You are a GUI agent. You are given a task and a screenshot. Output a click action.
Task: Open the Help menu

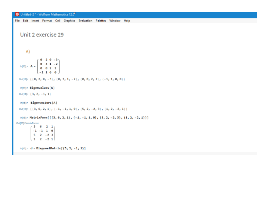127,21
